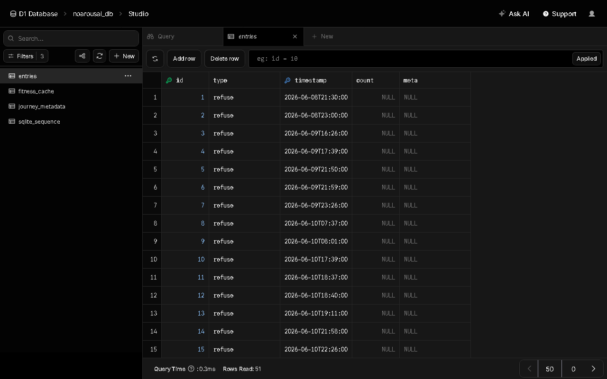
Task: Click the D1 Database breadcrumb icon
Action: click(13, 14)
